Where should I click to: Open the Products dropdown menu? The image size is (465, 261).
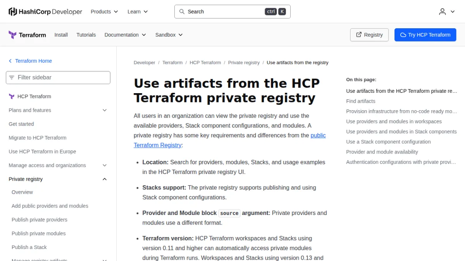point(104,12)
